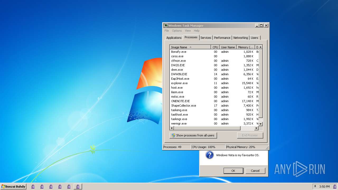The width and height of the screenshot is (338, 190).
Task: Switch to the Applications tab
Action: point(174,38)
